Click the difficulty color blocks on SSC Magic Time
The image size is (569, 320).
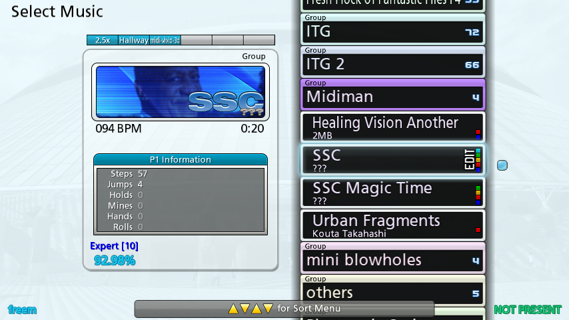[x=478, y=195]
